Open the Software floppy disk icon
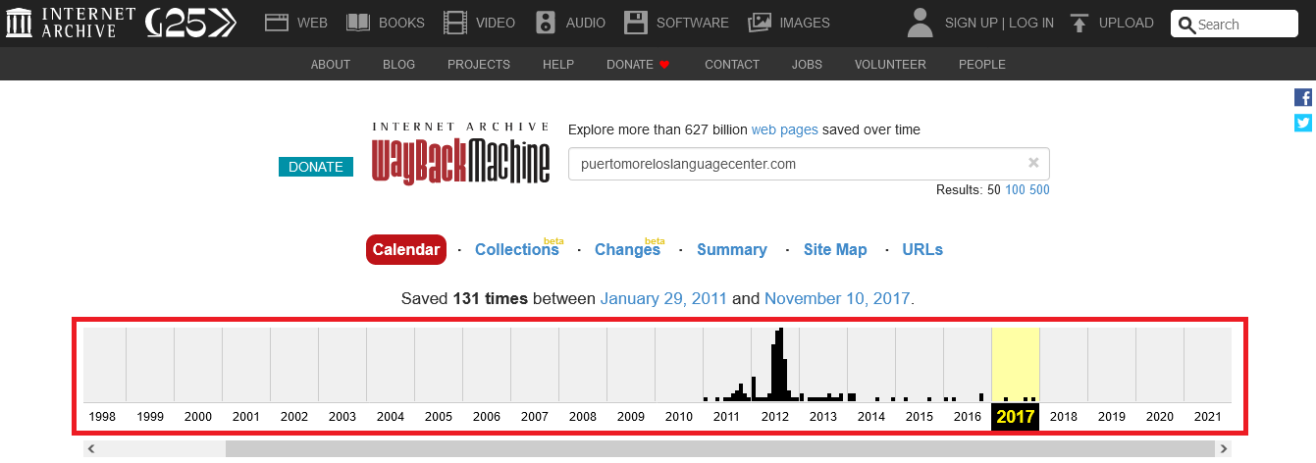Screen dimensions: 1316x463 tap(636, 23)
